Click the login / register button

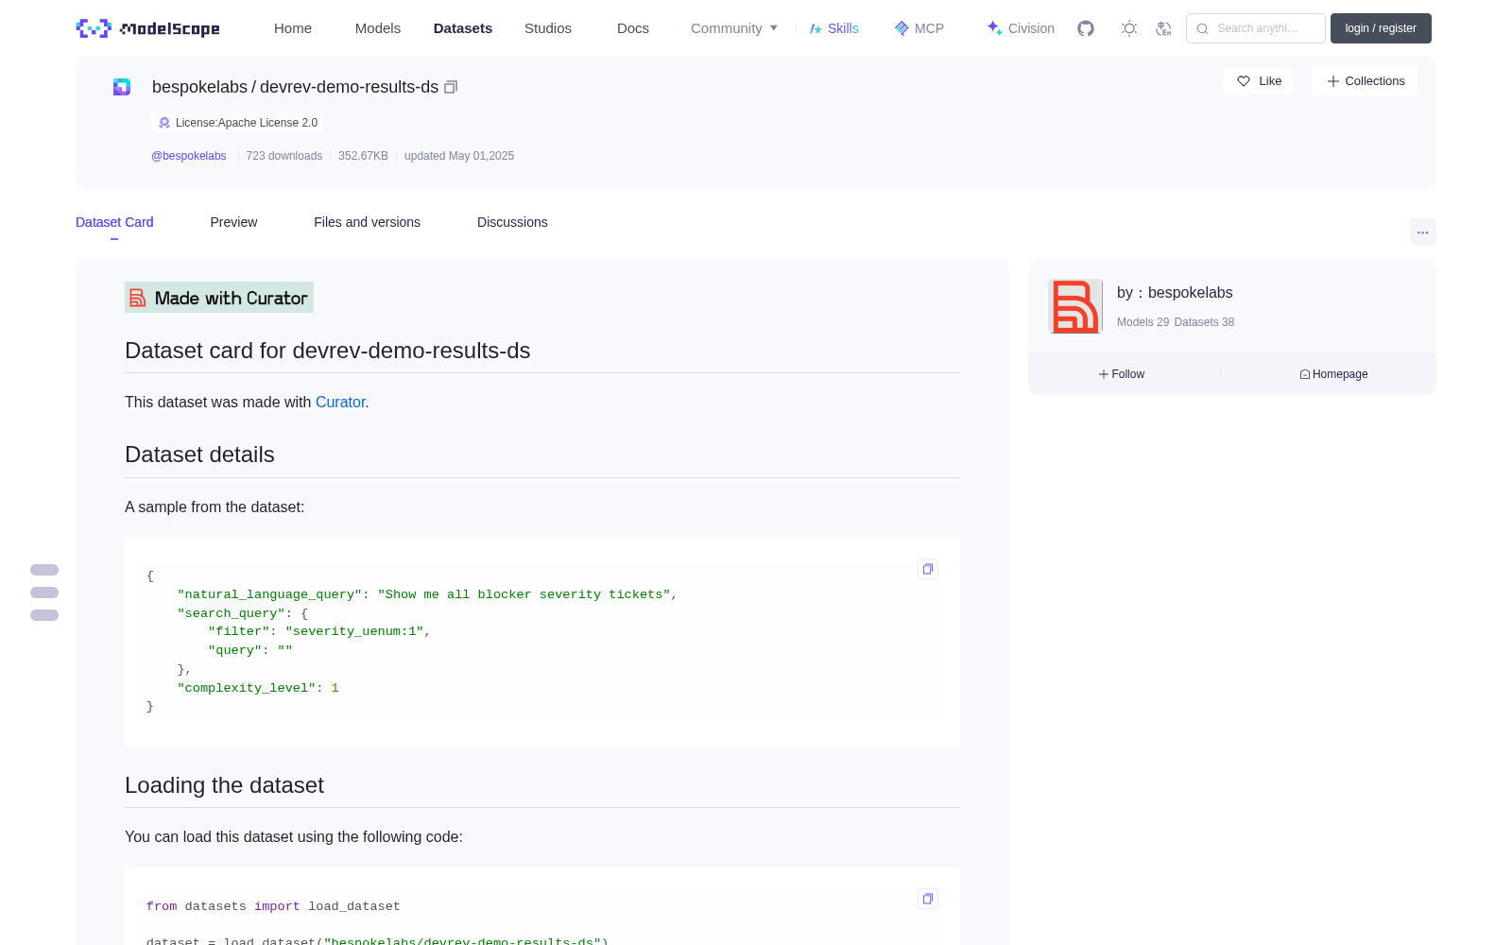1381,28
